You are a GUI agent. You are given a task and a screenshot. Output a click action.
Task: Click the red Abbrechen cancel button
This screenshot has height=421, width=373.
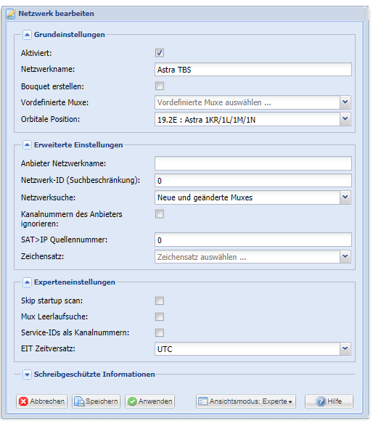(41, 401)
